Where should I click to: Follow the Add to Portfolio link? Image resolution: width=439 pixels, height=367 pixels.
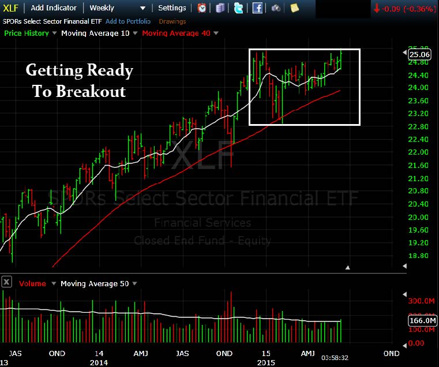[128, 21]
